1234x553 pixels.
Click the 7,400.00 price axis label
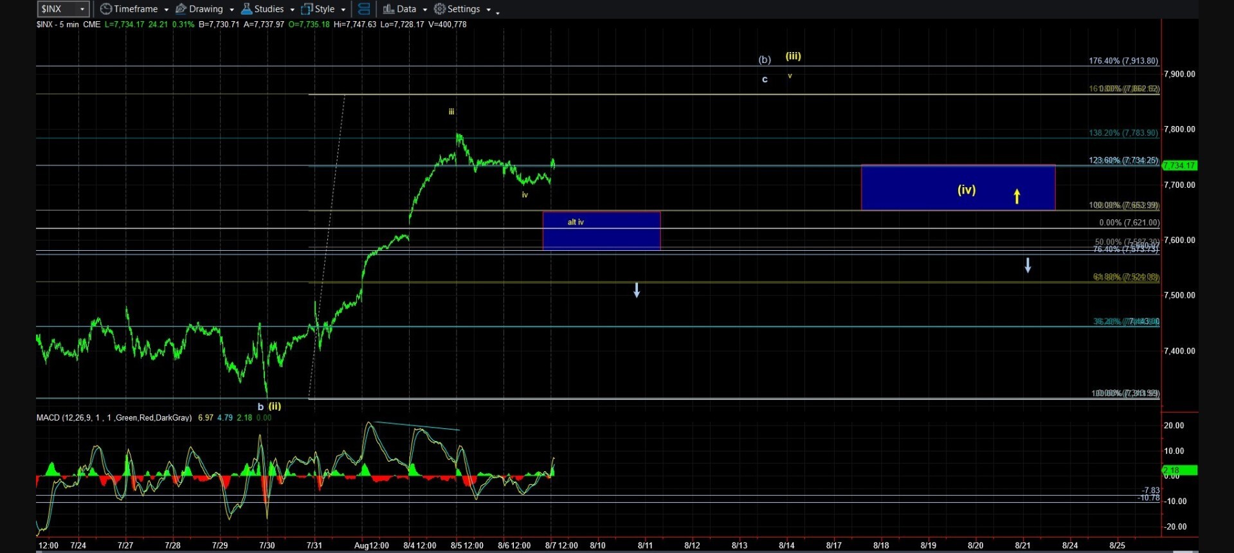click(1179, 351)
